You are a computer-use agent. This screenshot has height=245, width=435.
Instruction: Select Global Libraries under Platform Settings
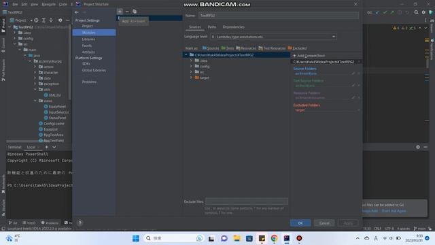(x=94, y=70)
